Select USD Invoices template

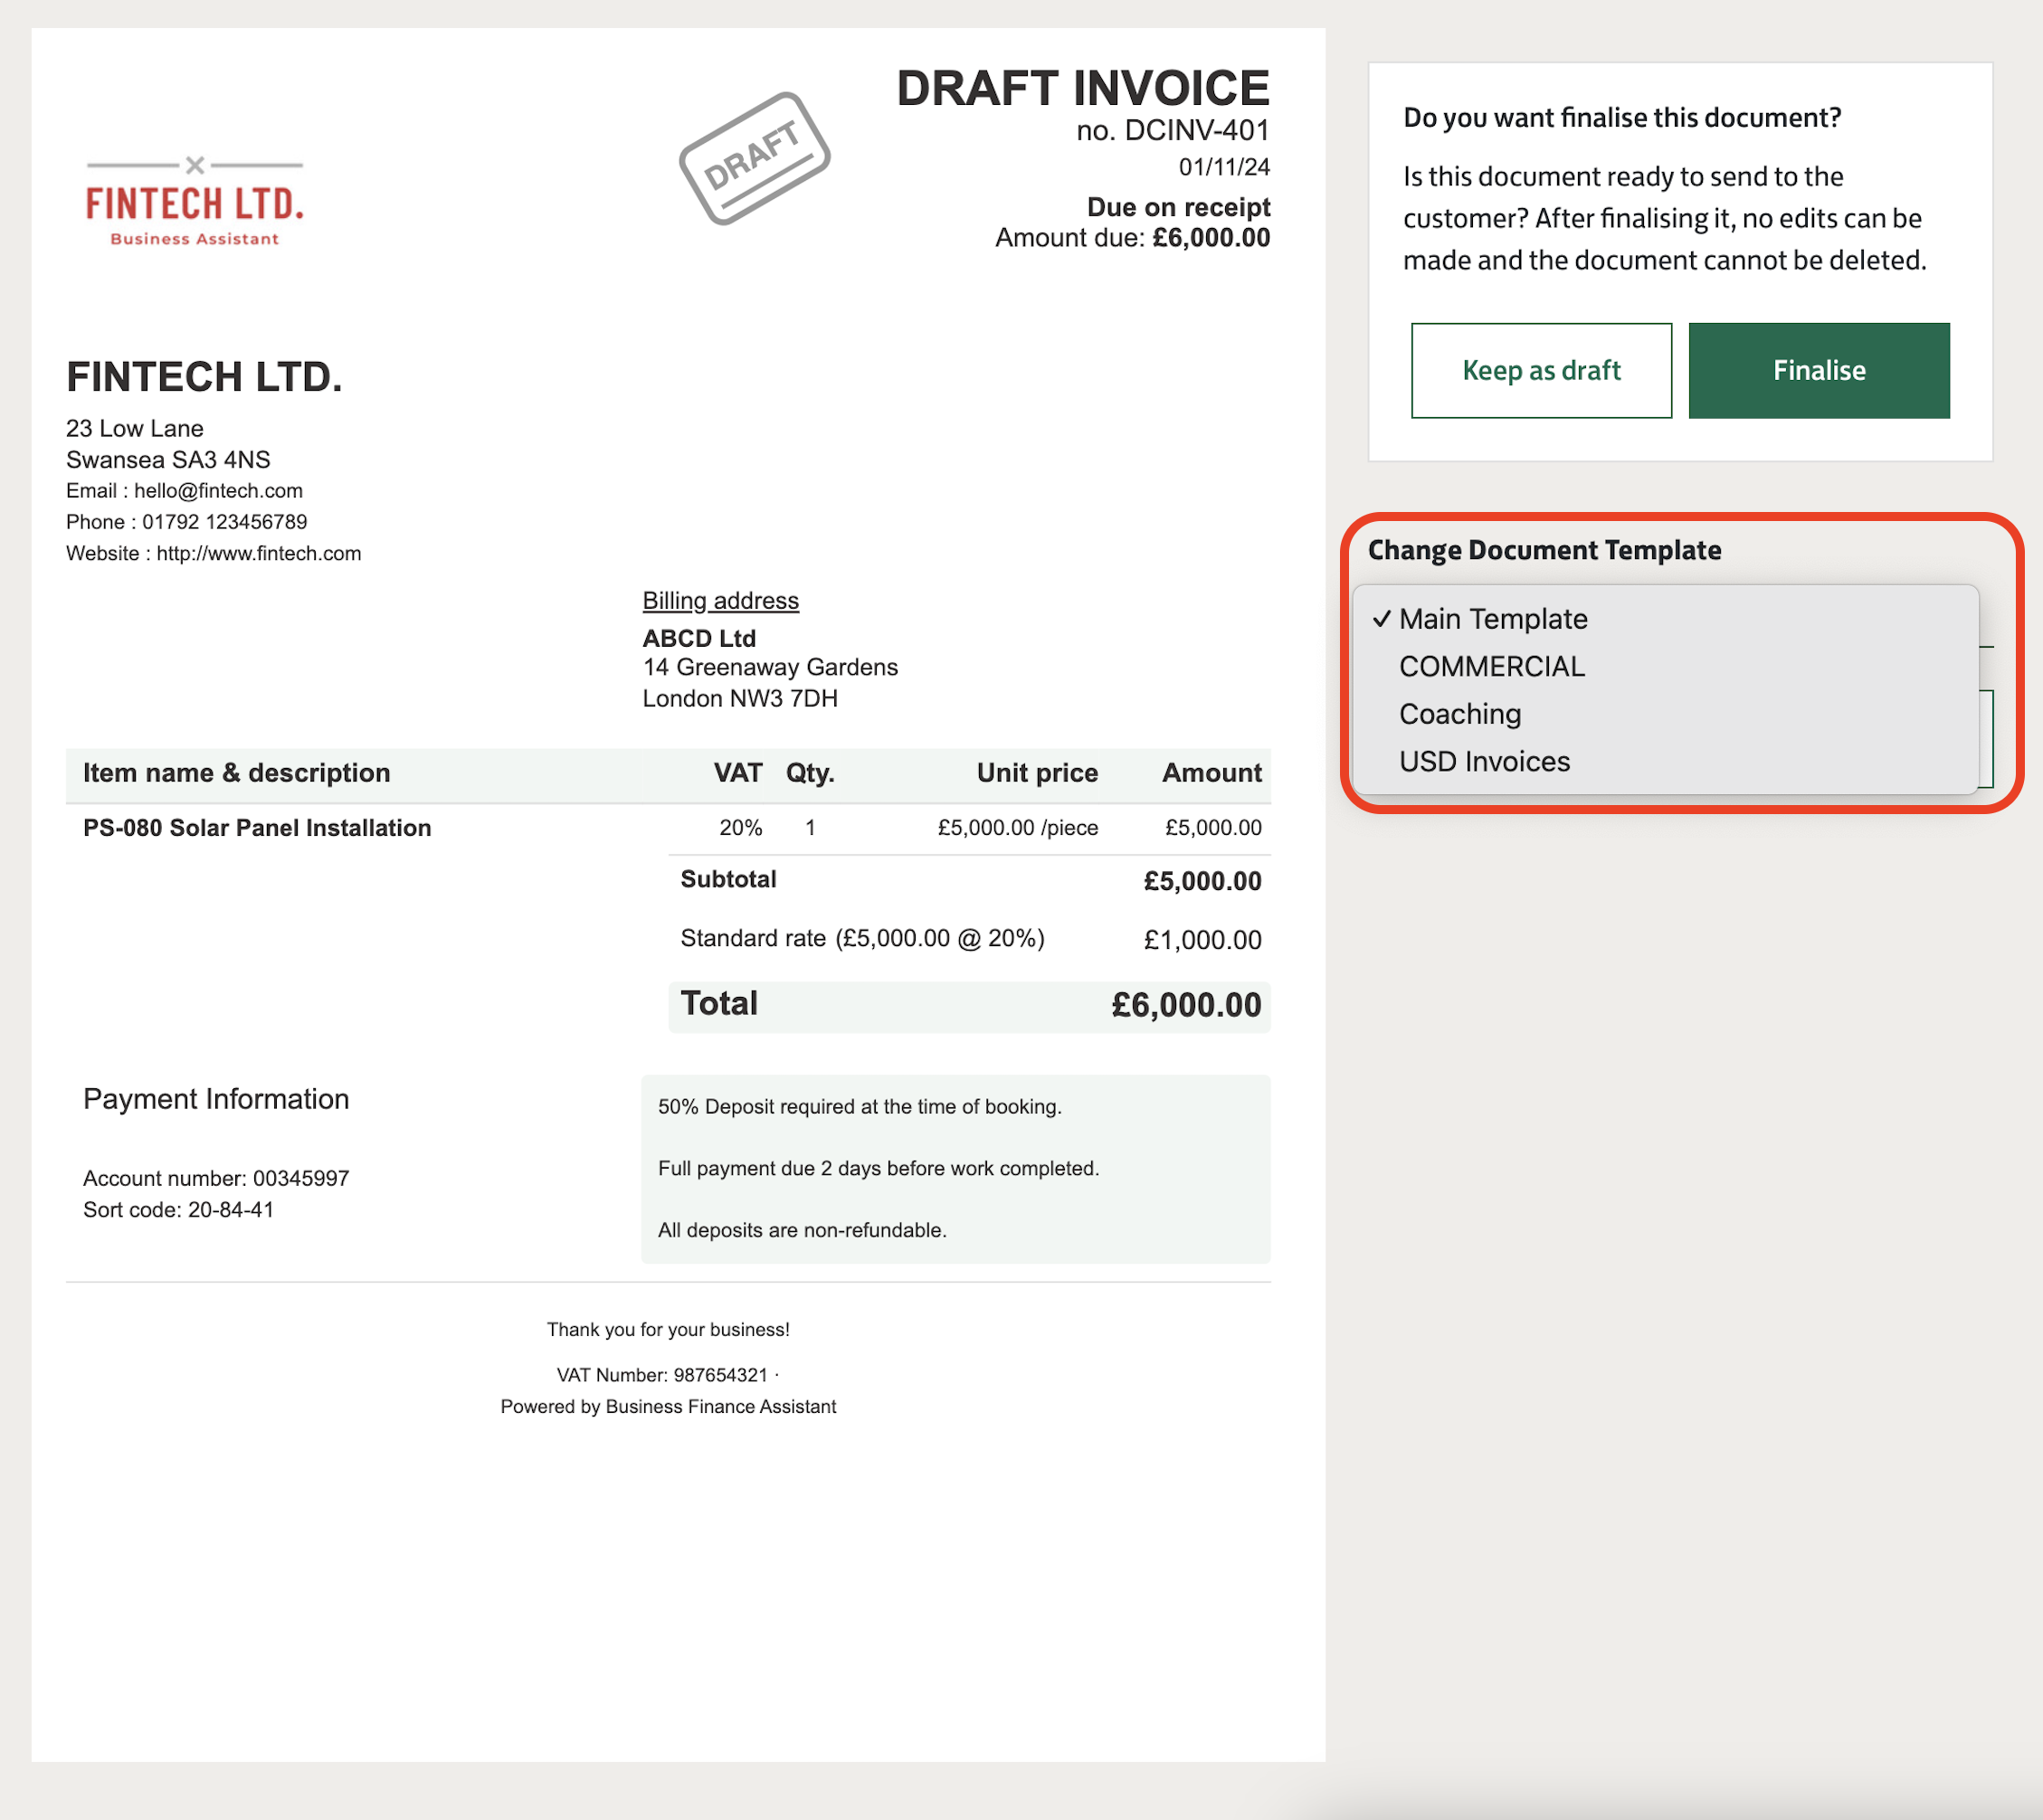(x=1484, y=762)
